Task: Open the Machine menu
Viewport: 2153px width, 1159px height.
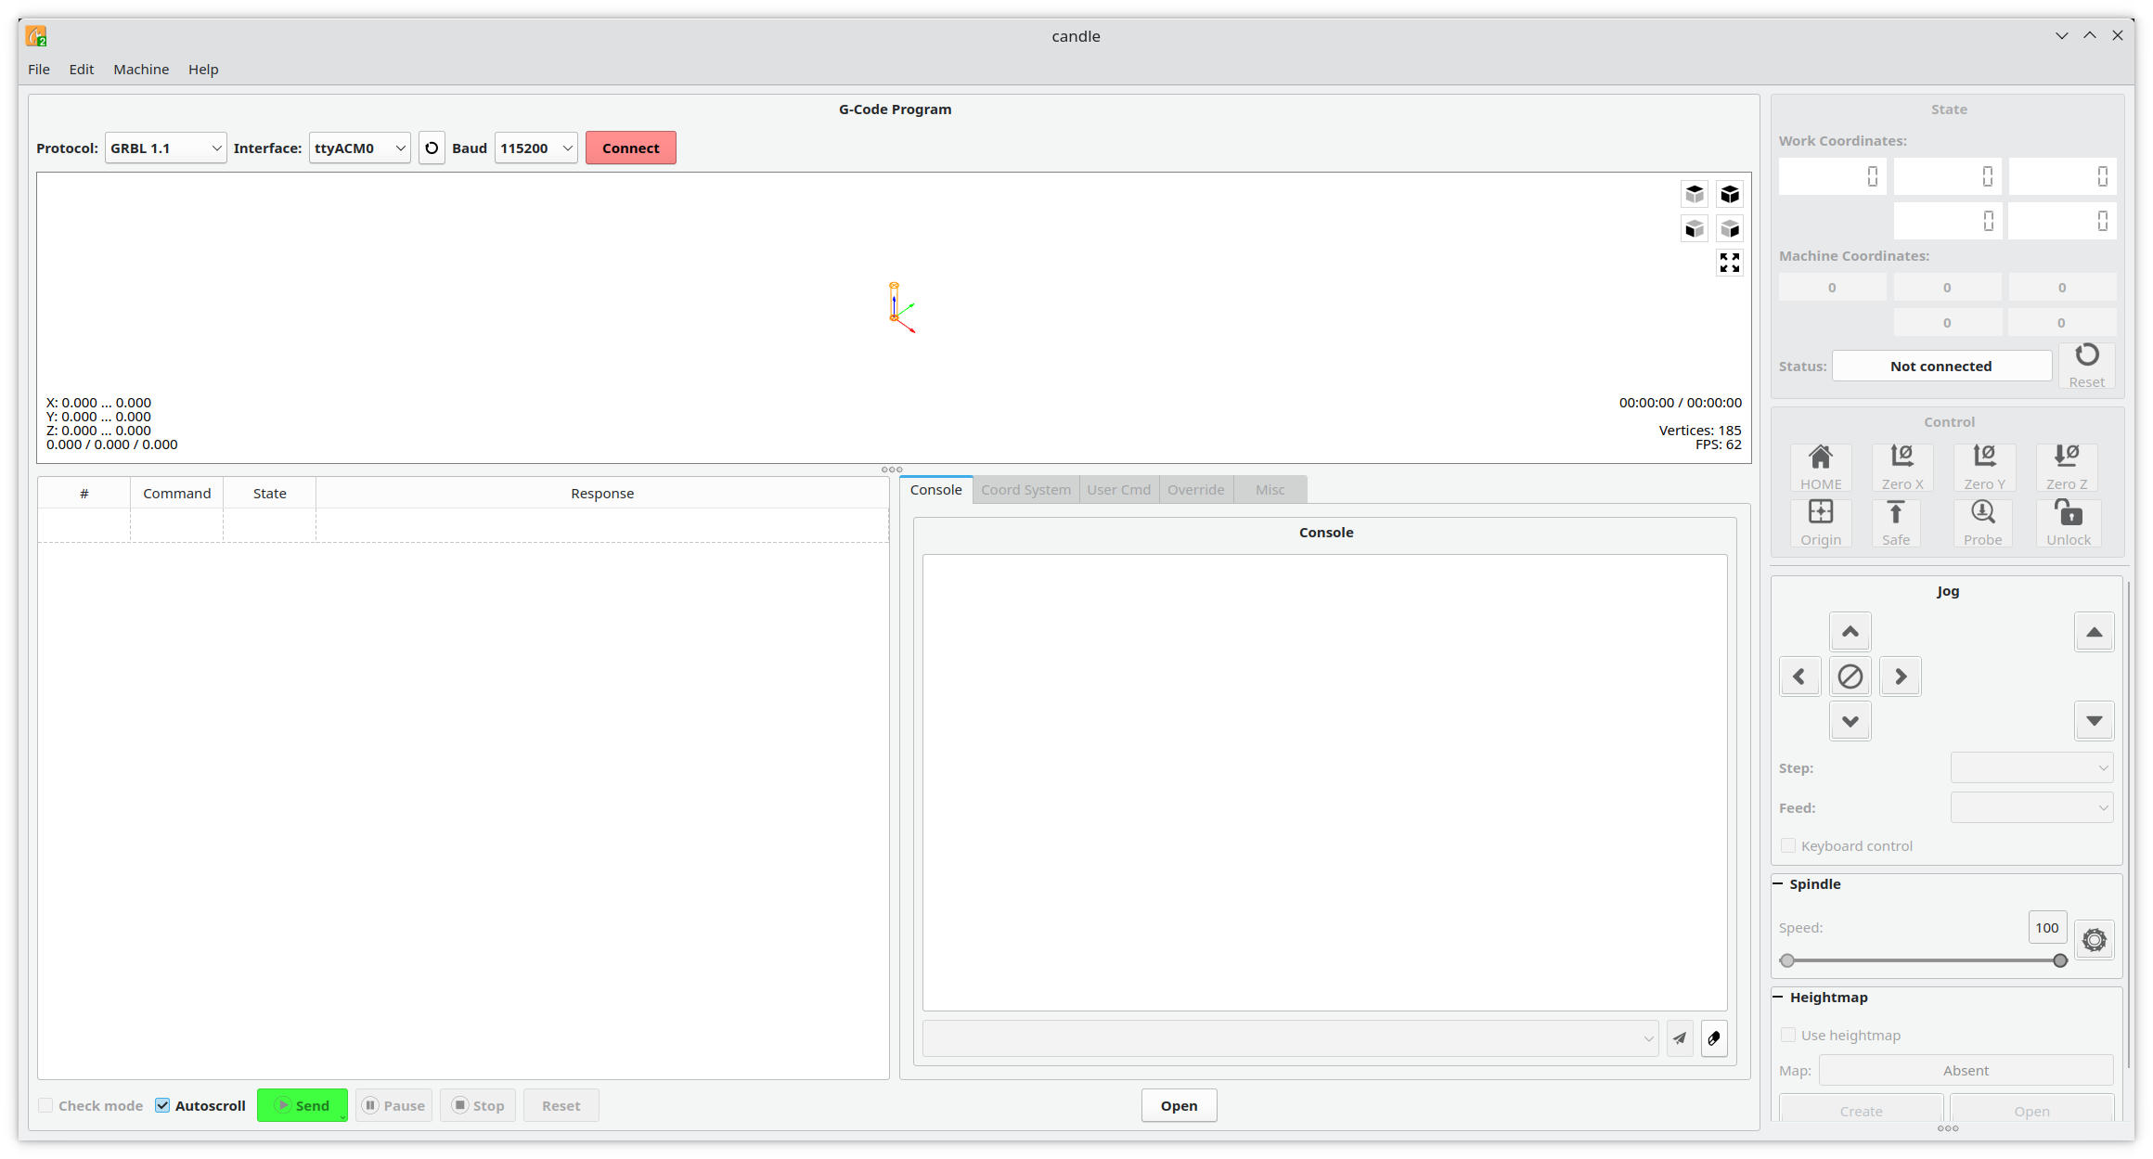Action: point(141,70)
